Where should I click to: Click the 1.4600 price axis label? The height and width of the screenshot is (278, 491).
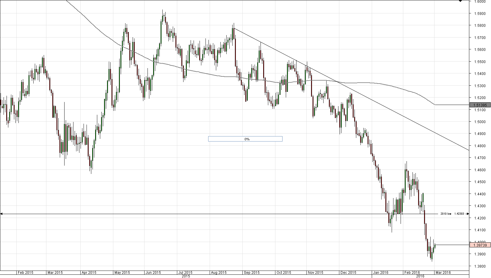(x=480, y=170)
